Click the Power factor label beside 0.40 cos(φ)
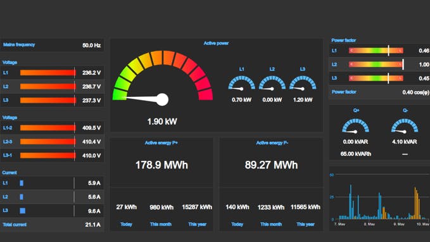 344,92
